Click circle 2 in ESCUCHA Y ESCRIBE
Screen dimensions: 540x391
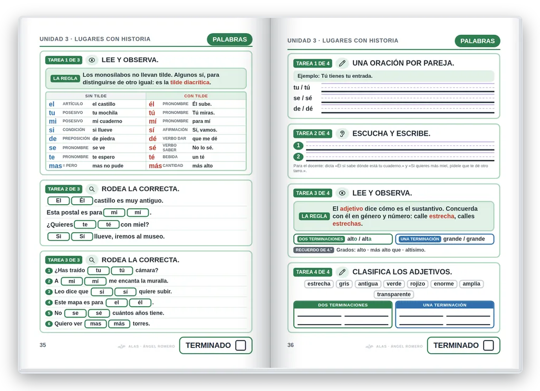coord(298,157)
